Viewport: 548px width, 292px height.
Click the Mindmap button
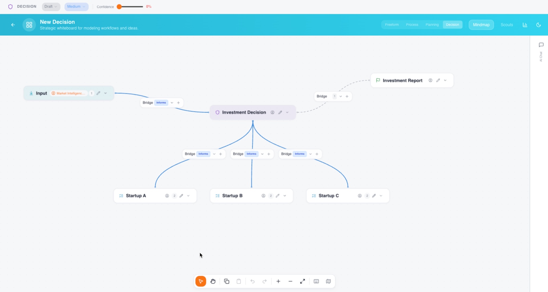coord(481,25)
